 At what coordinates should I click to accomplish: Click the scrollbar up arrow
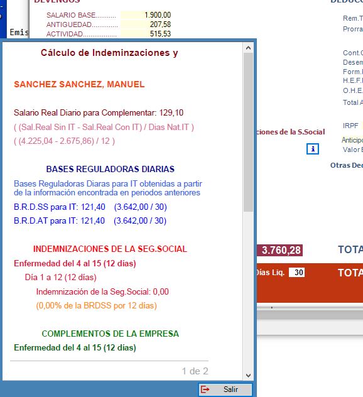click(x=248, y=48)
